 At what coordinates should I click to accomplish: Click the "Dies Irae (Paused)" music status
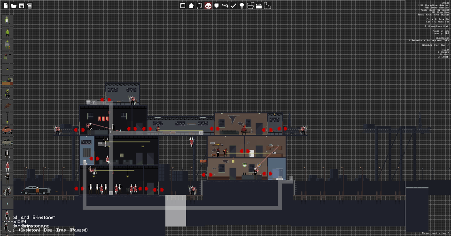coord(66,230)
